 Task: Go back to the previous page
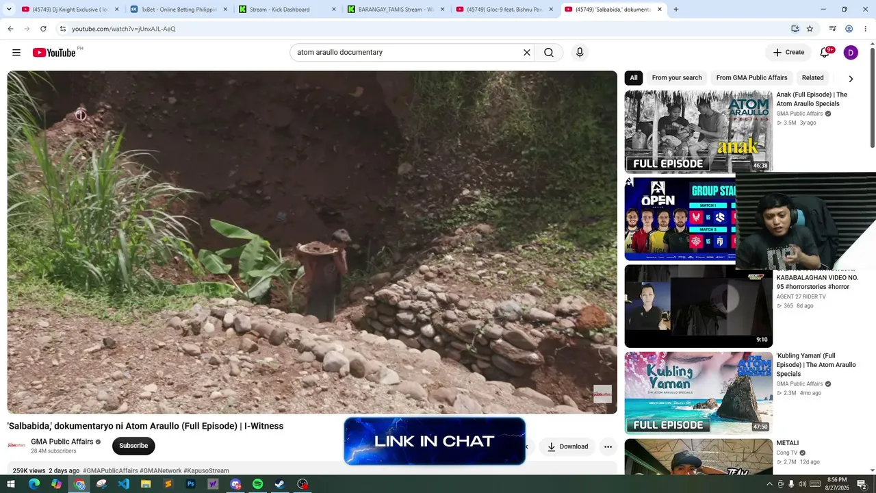10,29
